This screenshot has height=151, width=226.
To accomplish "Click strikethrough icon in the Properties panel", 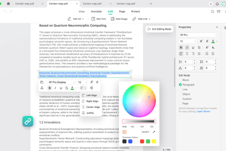I will [x=199, y=48].
